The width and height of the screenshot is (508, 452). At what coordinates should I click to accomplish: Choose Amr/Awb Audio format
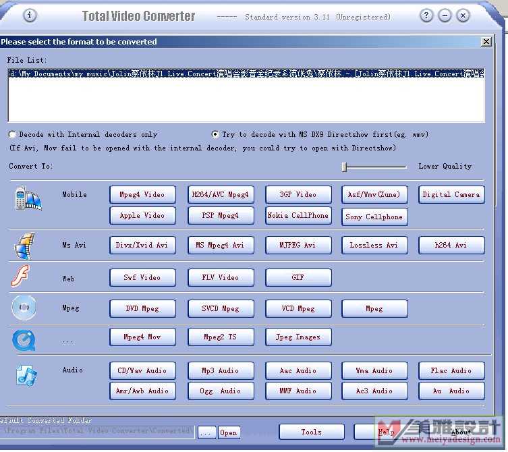coord(142,391)
